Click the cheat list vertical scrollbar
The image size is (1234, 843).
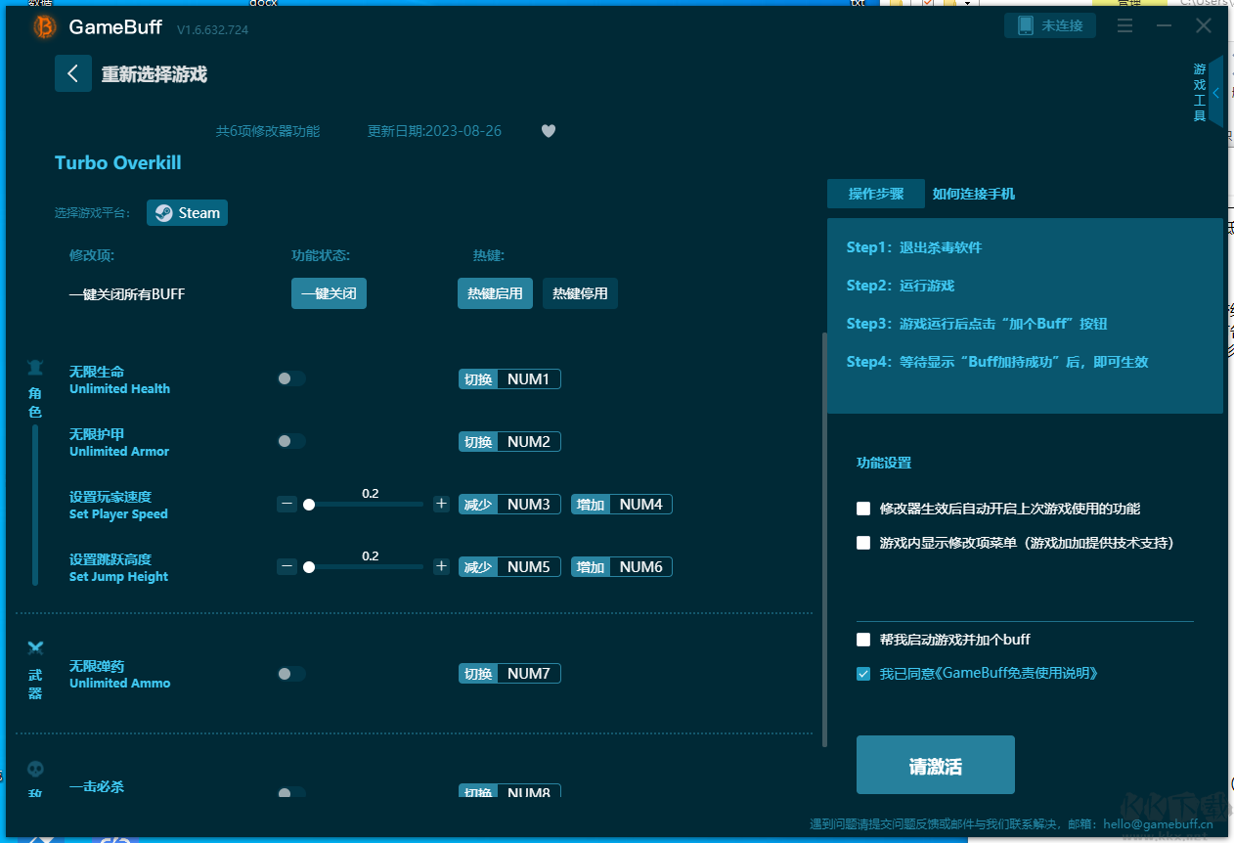coord(824,540)
